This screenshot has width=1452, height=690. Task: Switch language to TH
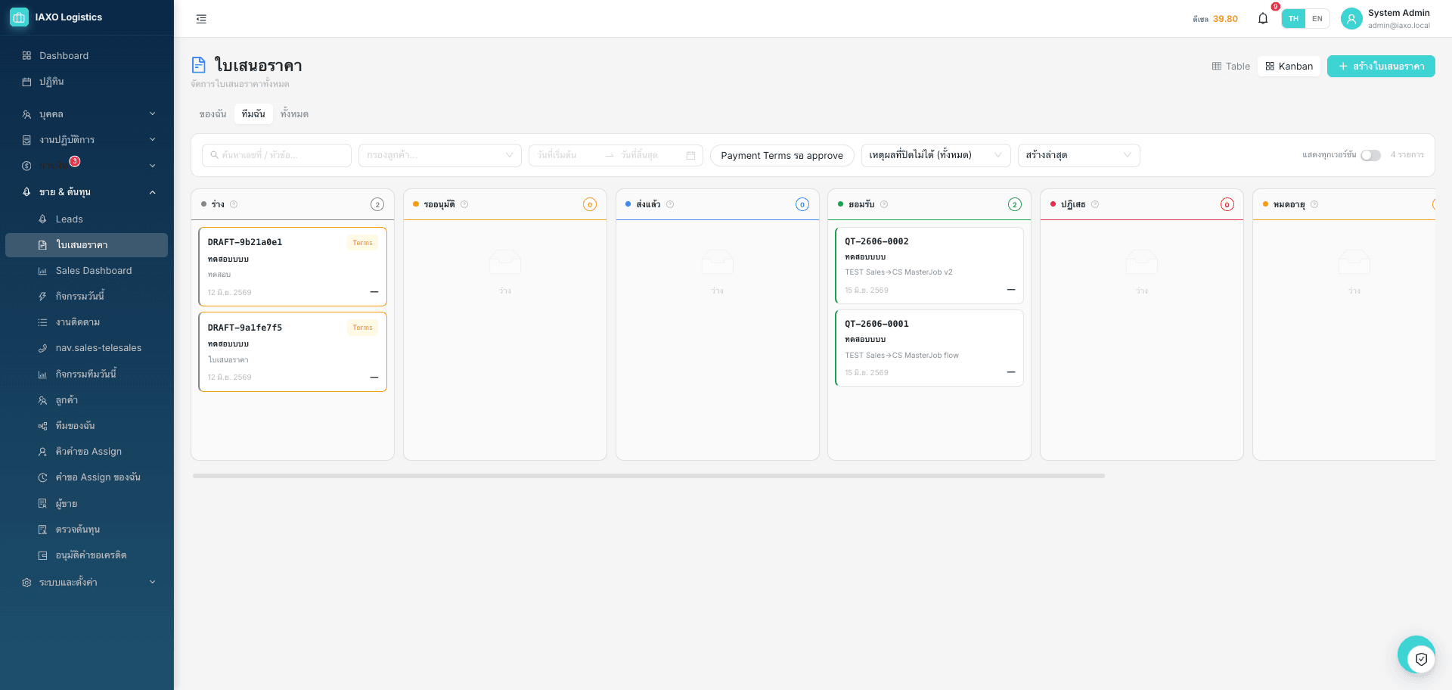tap(1294, 19)
